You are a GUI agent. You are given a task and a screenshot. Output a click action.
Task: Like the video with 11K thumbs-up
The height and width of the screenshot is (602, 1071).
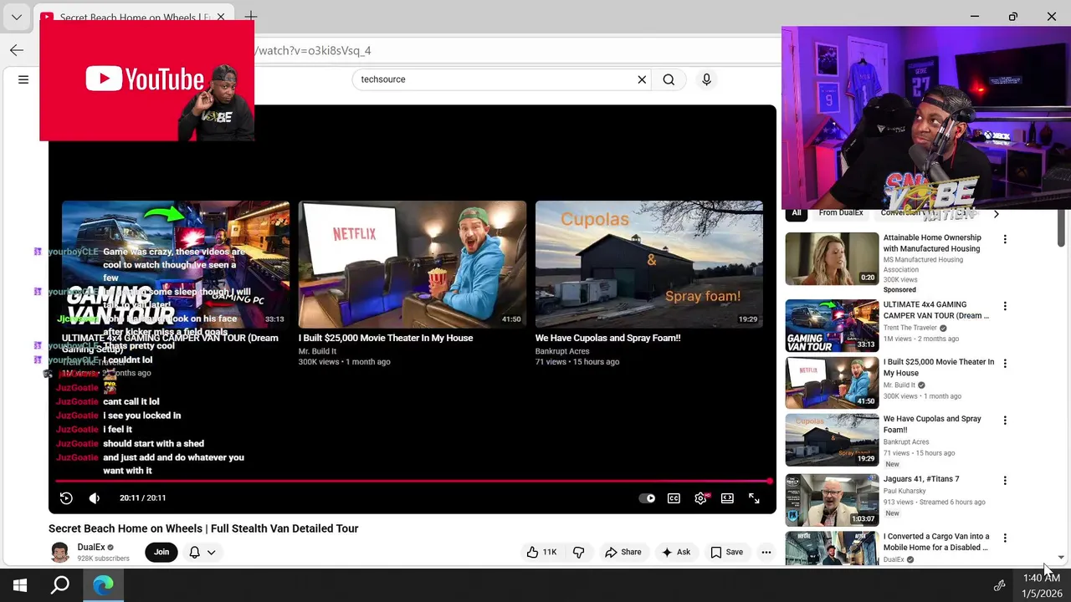(541, 552)
